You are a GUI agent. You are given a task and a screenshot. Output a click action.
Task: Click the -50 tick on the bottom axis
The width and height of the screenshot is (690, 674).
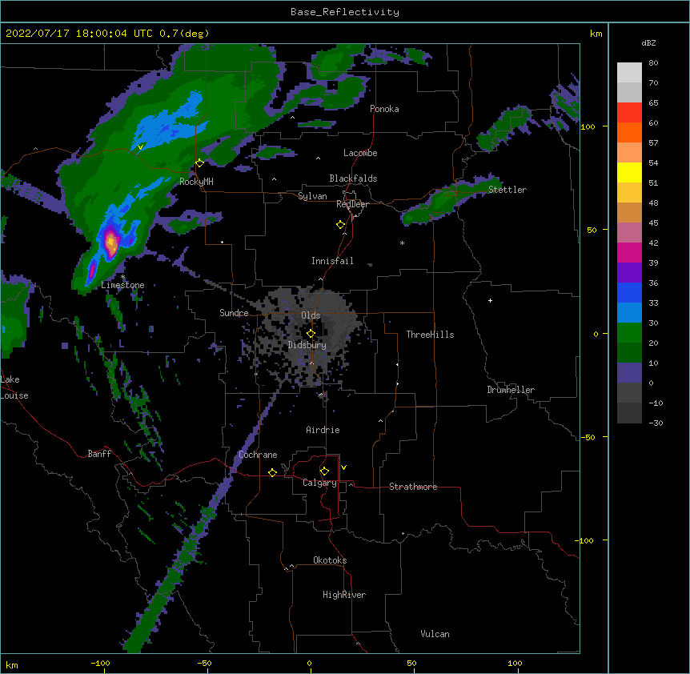point(204,663)
